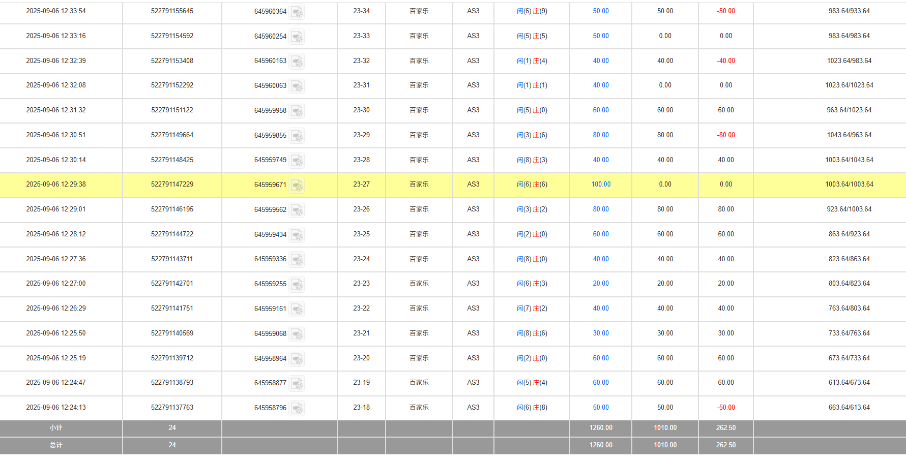Viewport: 906px width, 461px height.
Task: Open replay icon beside game 645959336
Action: pos(297,260)
